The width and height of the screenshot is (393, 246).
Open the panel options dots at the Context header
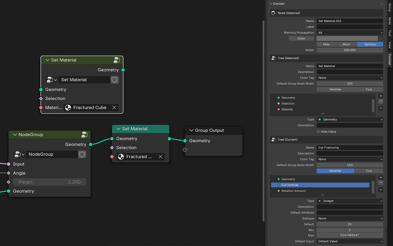[x=381, y=4]
